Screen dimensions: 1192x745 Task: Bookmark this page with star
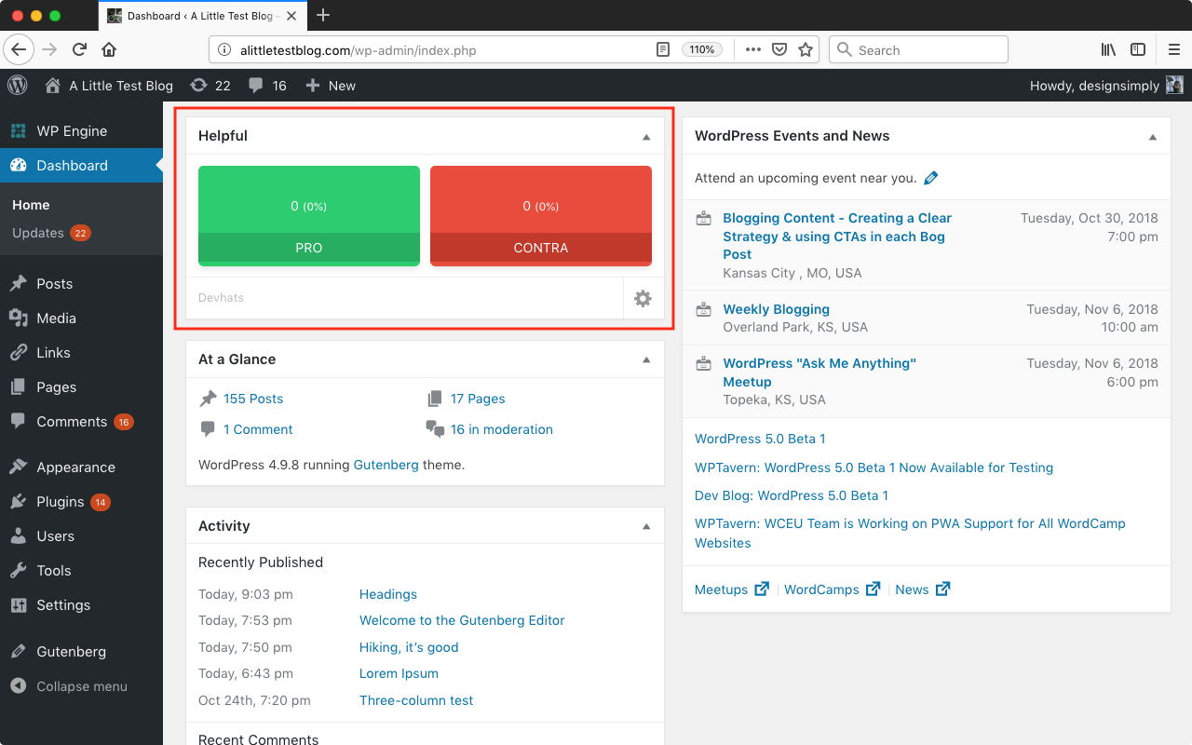click(x=806, y=49)
